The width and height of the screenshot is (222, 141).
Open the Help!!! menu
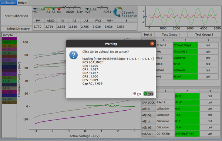click(x=23, y=3)
